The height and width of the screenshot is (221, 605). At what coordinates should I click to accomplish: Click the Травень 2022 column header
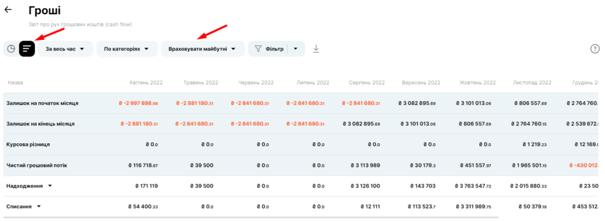[x=200, y=83]
